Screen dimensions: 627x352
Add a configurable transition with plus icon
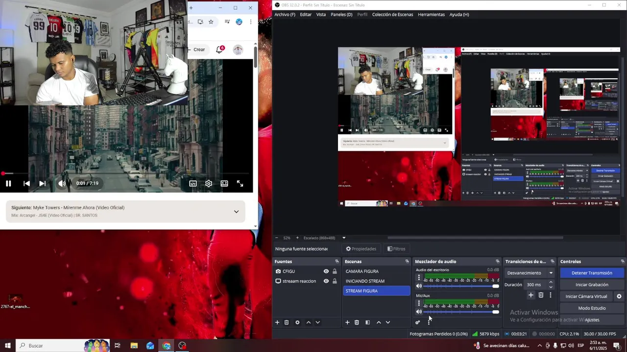pos(531,295)
